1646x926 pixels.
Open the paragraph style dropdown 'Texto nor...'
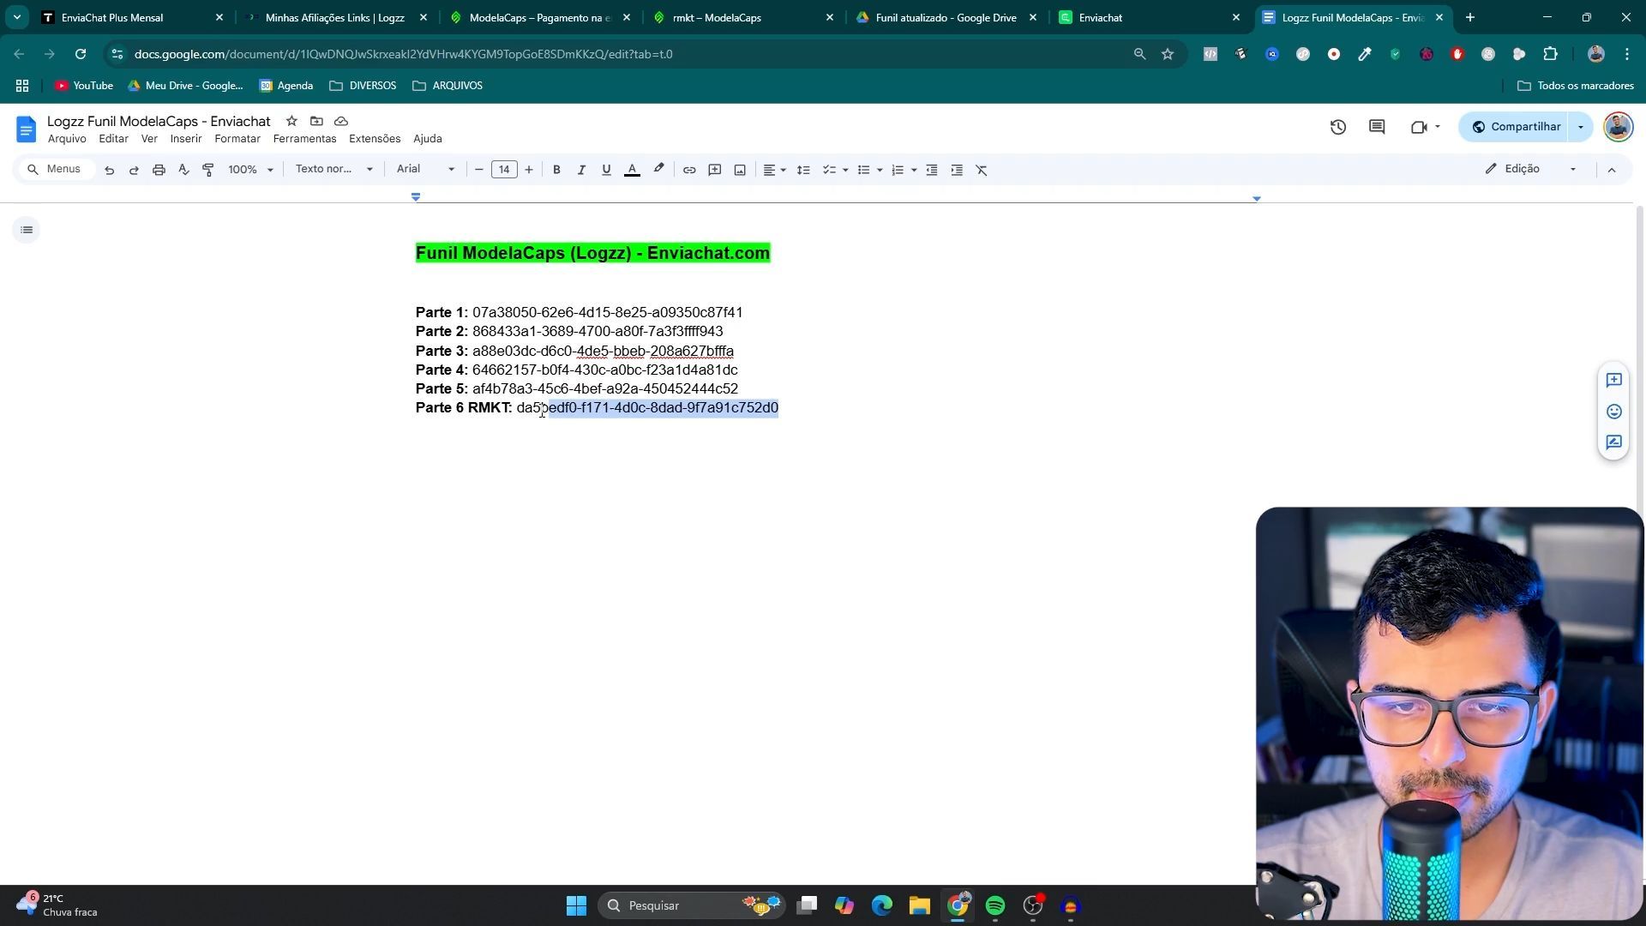pos(334,169)
